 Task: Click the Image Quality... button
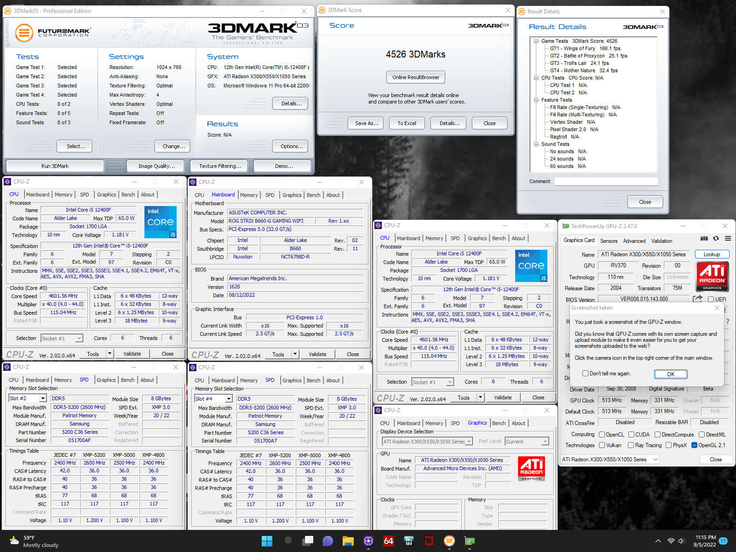click(x=156, y=166)
